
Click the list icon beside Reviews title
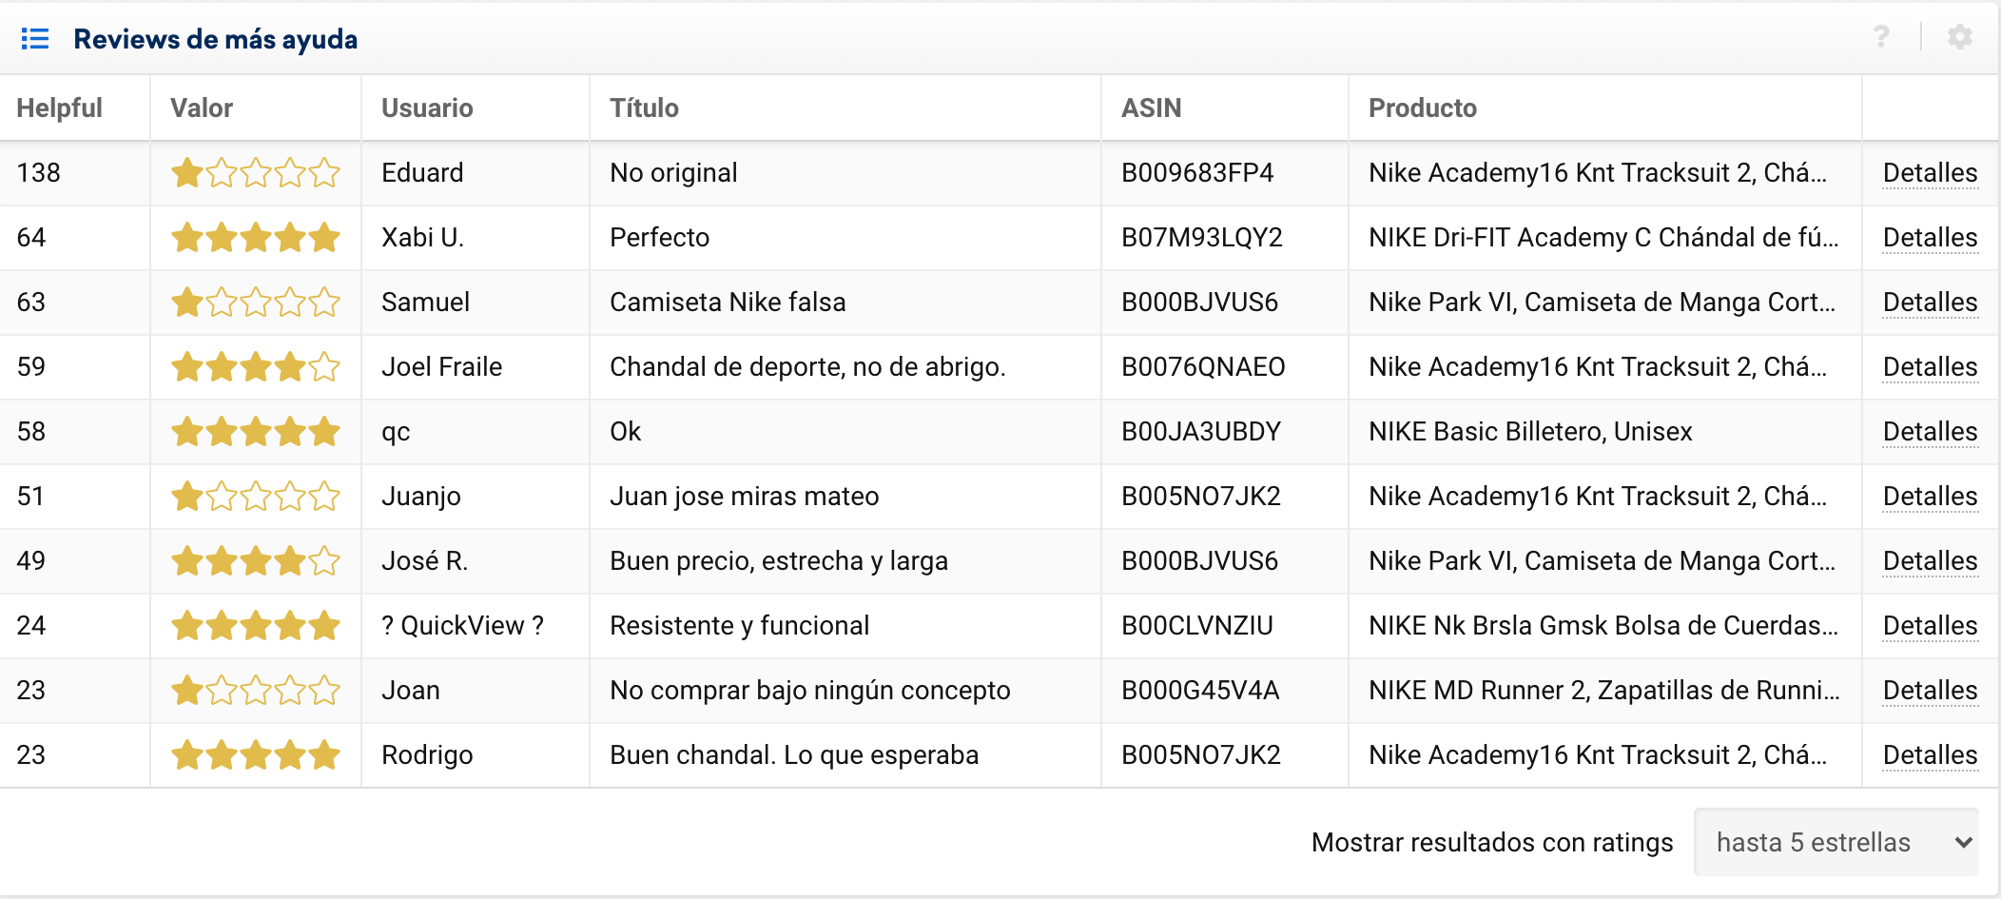point(35,39)
